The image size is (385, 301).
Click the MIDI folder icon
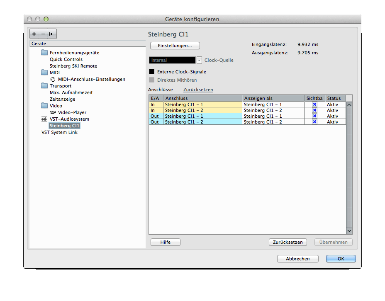44,73
